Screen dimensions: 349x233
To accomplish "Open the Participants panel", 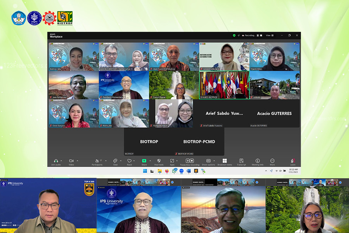I will [x=97, y=161].
